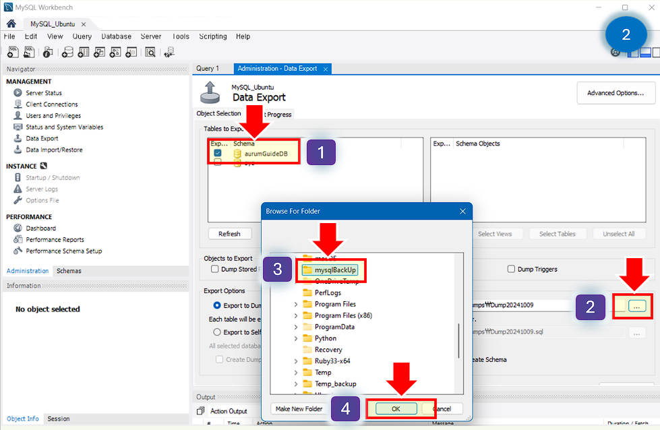Viewport: 660px width, 430px height.
Task: Reconnect to DBMS icon
Action: (x=169, y=52)
